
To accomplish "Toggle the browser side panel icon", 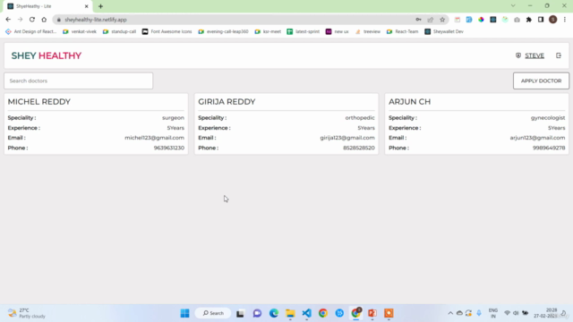I will tap(541, 20).
